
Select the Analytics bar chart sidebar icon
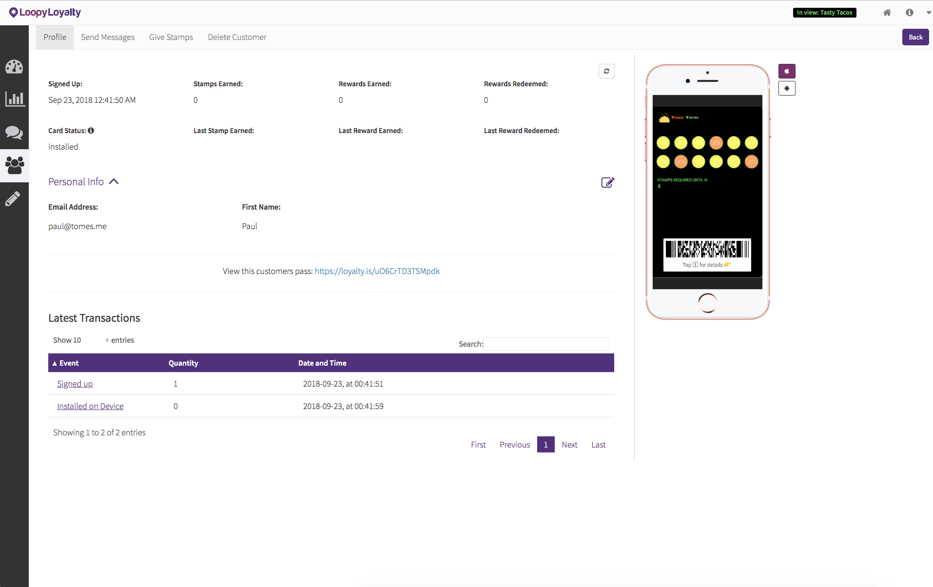point(14,99)
